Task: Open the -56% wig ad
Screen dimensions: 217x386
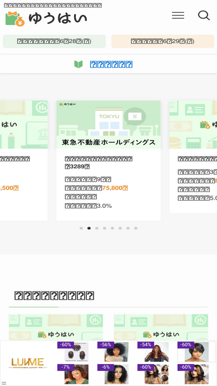Action: [x=113, y=351]
